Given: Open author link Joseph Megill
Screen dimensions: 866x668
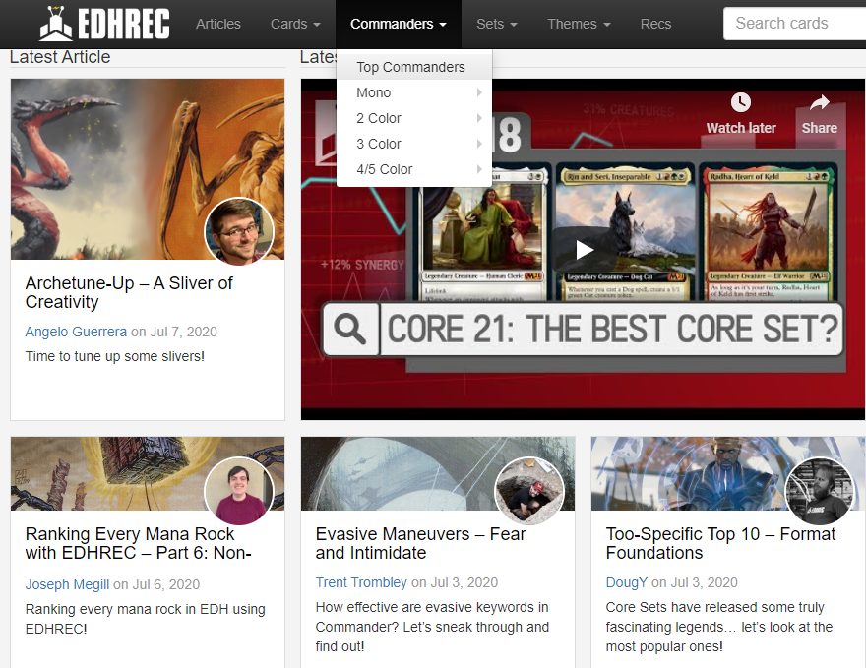Looking at the screenshot, I should [x=67, y=584].
